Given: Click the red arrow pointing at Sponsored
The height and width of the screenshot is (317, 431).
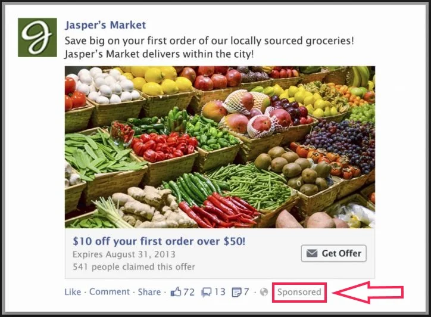Looking at the screenshot, I should pos(368,292).
